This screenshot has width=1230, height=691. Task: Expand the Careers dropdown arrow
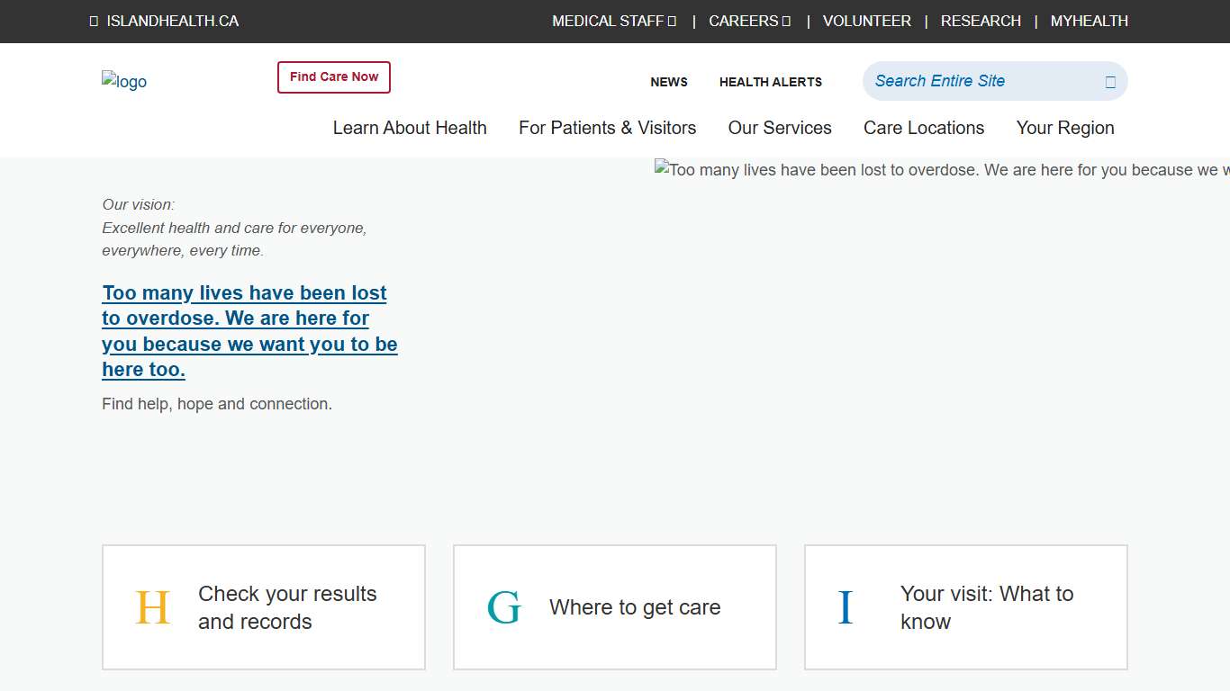pos(787,22)
